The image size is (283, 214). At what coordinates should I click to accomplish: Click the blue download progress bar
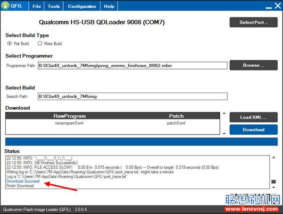tap(141, 142)
